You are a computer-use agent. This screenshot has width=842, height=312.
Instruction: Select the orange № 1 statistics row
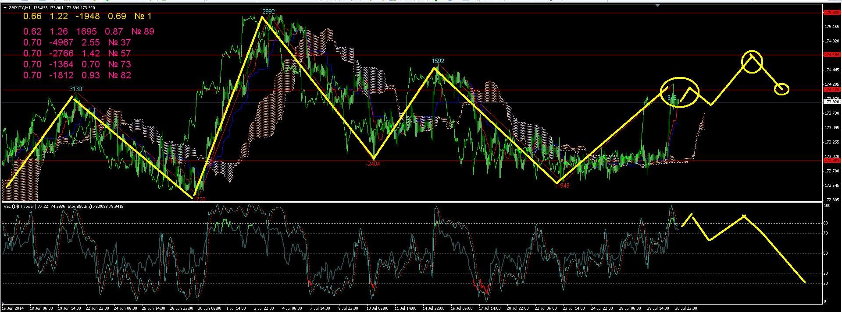coord(87,17)
